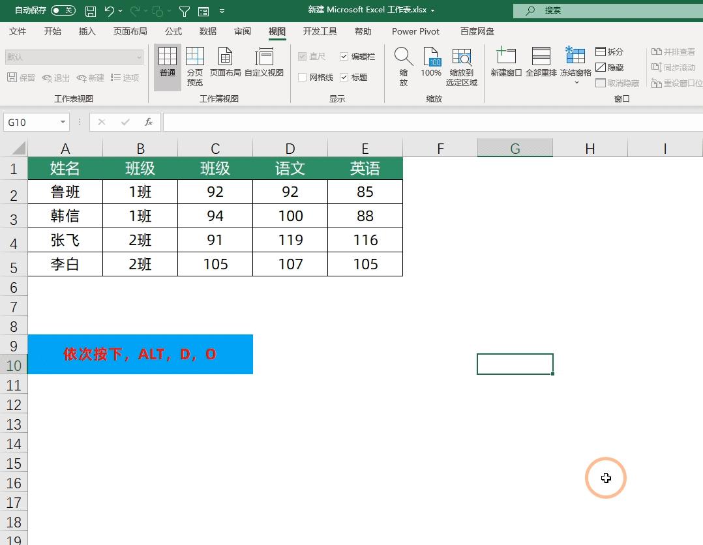Click the Save icon in title bar
This screenshot has width=703, height=545.
tap(91, 11)
